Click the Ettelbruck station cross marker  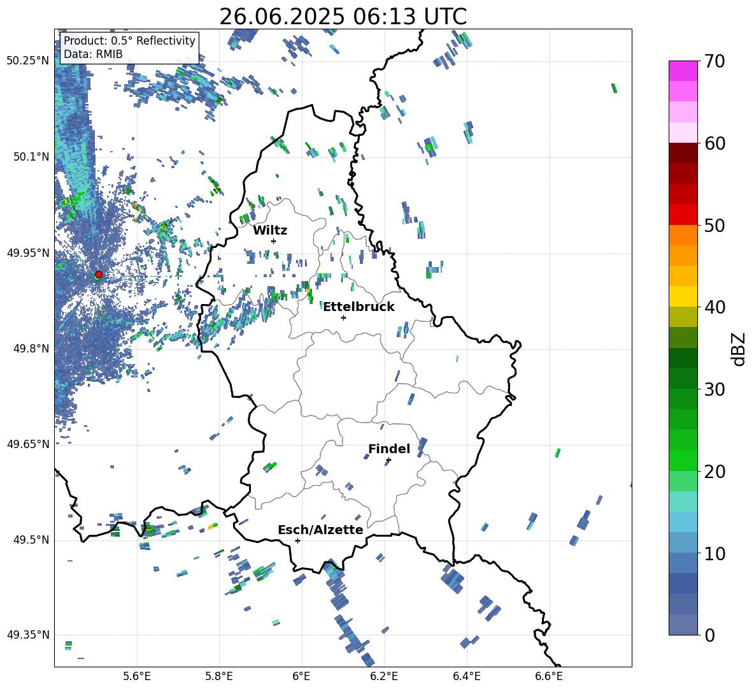point(343,317)
